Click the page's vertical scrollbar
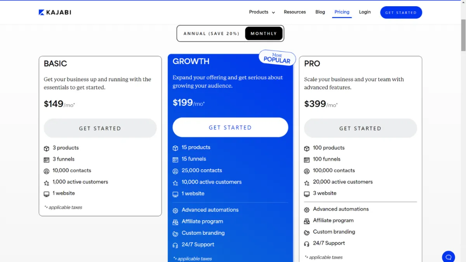466x262 pixels. (x=463, y=131)
